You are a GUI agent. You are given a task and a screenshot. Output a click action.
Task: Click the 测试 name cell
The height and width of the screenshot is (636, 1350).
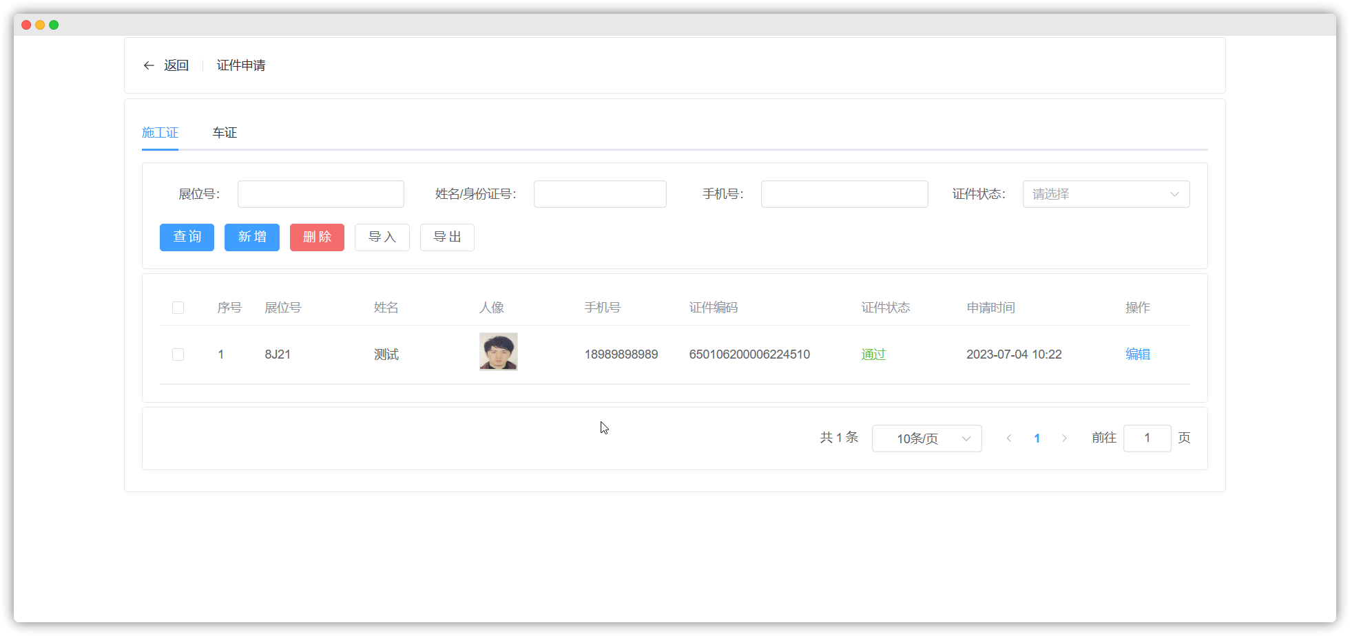point(386,354)
